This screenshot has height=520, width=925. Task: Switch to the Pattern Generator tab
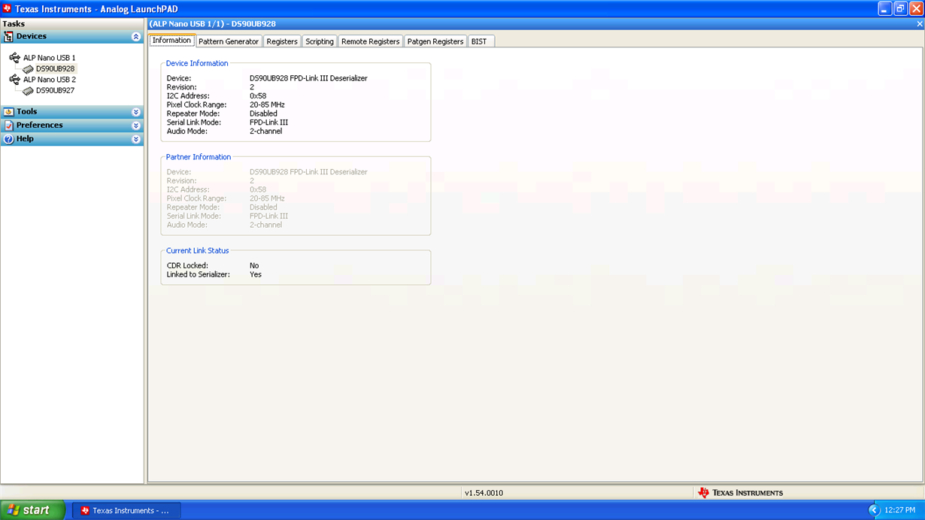click(x=229, y=41)
